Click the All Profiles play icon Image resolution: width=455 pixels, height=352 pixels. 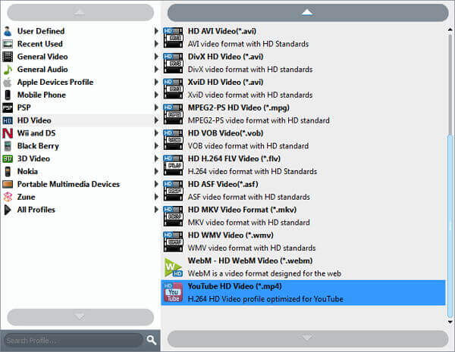coord(8,210)
